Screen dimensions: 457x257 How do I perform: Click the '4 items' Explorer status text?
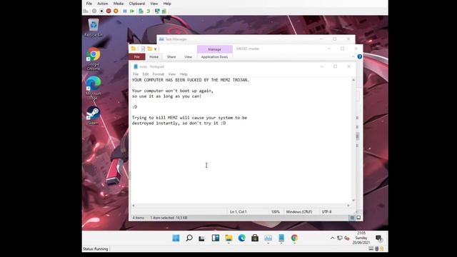[139, 218]
